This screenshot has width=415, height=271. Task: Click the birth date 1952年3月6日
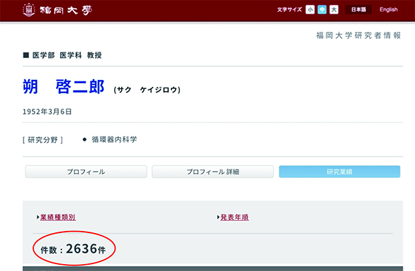[x=47, y=112]
